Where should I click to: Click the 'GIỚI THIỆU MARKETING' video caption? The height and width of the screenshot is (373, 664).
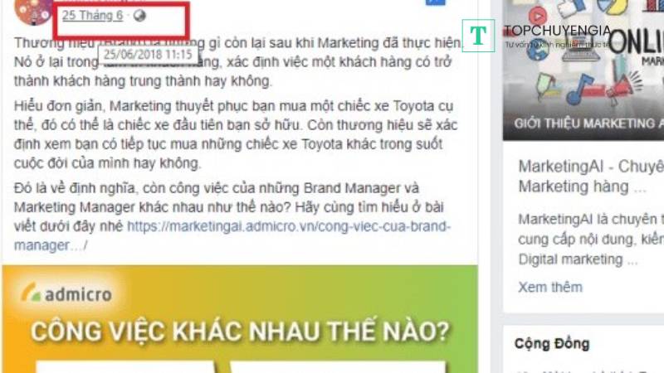(588, 124)
